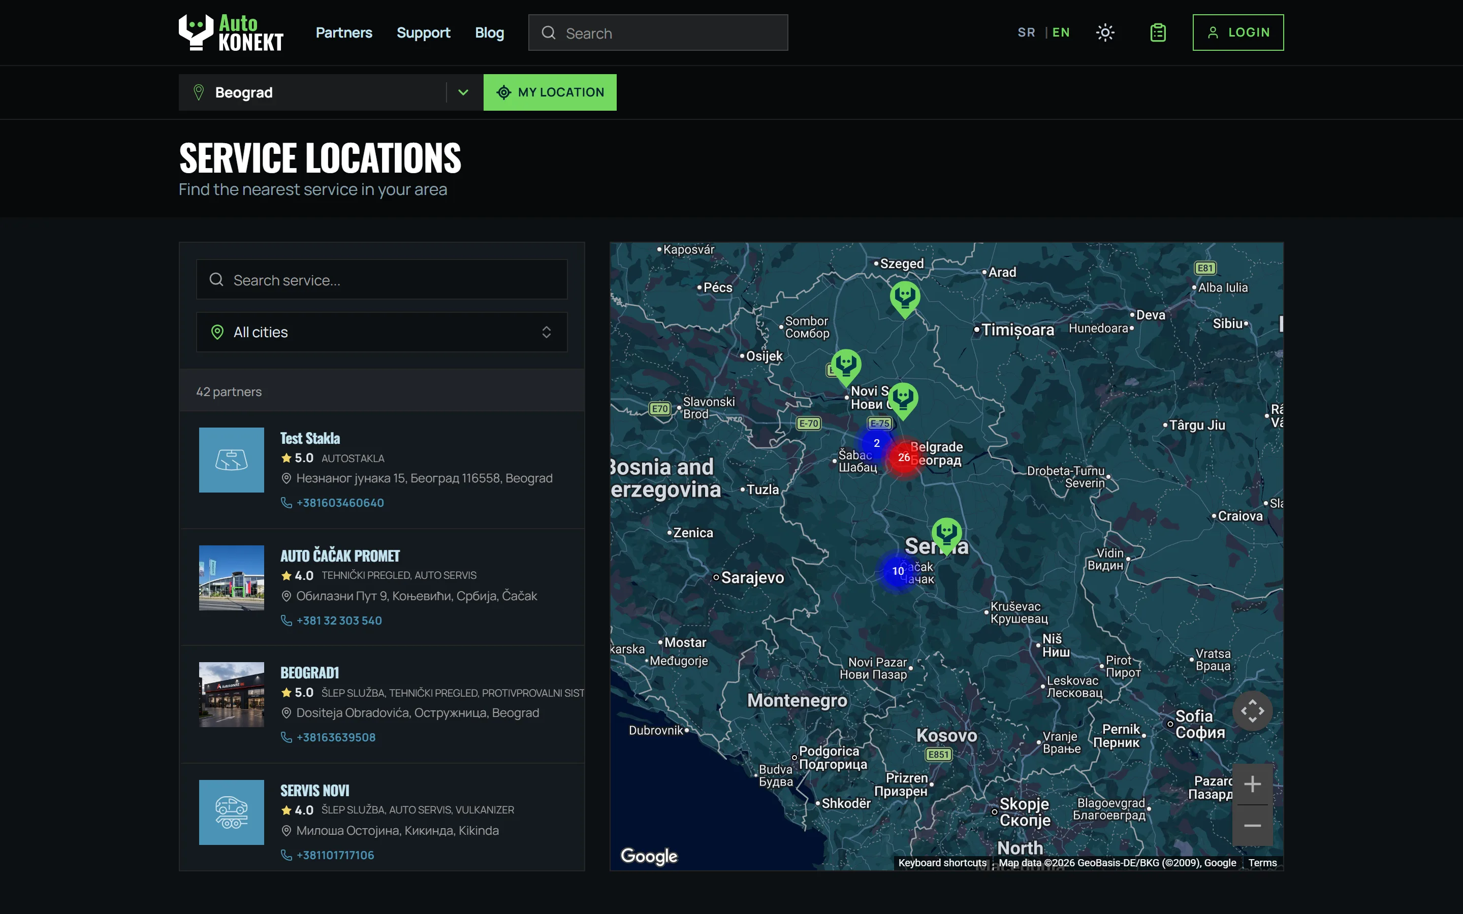
Task: Zoom in on the map
Action: [x=1253, y=785]
